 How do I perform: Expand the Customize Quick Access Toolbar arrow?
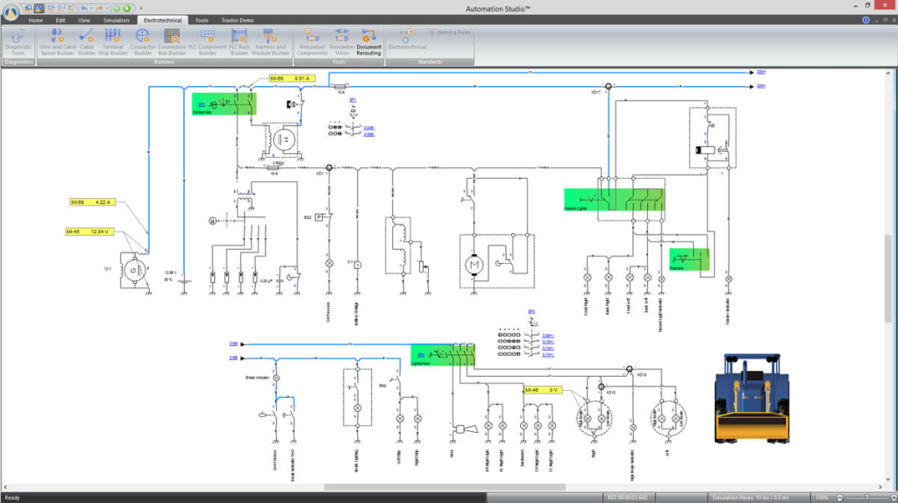point(141,9)
